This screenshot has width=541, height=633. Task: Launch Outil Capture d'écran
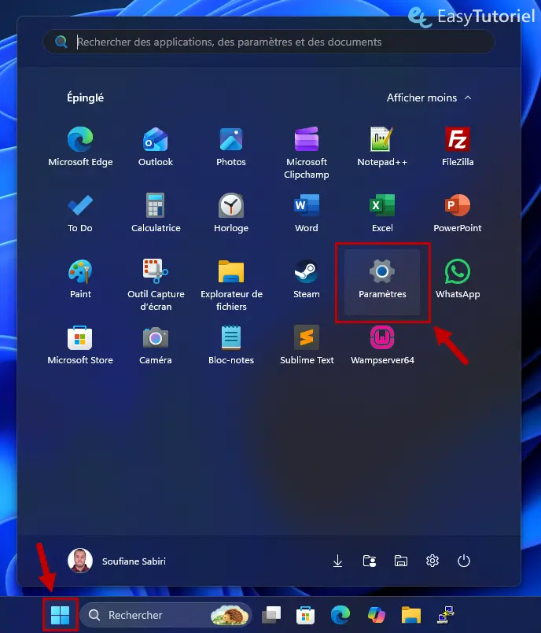click(156, 285)
